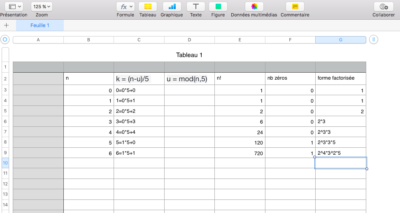Select column G header
Image resolution: width=400 pixels, height=213 pixels.
click(340, 40)
